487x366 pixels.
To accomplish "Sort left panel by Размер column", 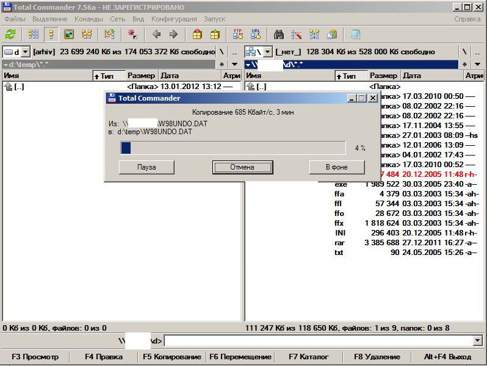I will [142, 76].
